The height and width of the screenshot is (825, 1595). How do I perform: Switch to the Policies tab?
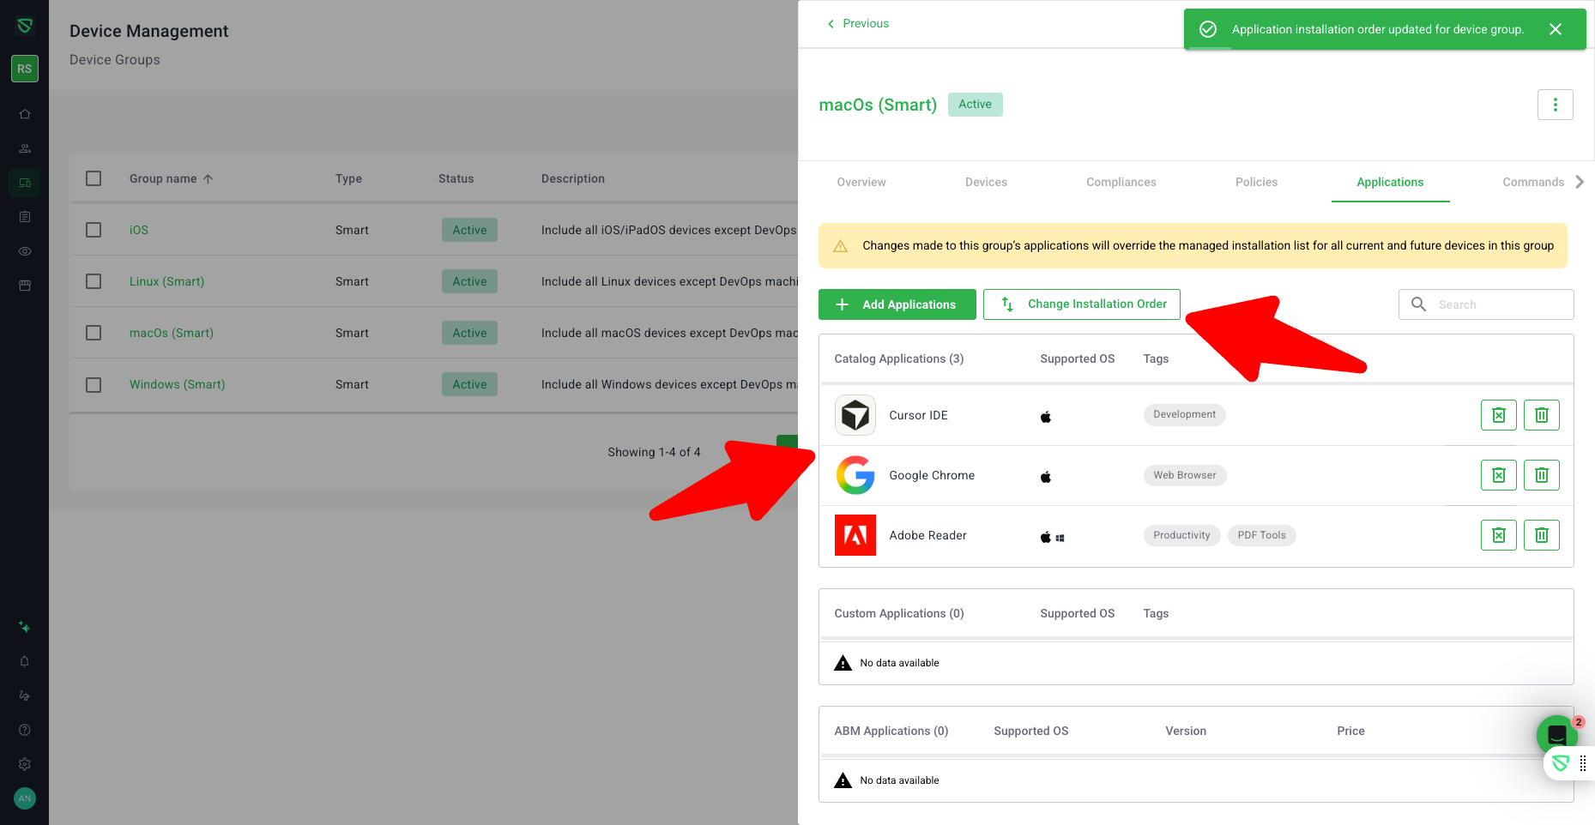[x=1256, y=182]
